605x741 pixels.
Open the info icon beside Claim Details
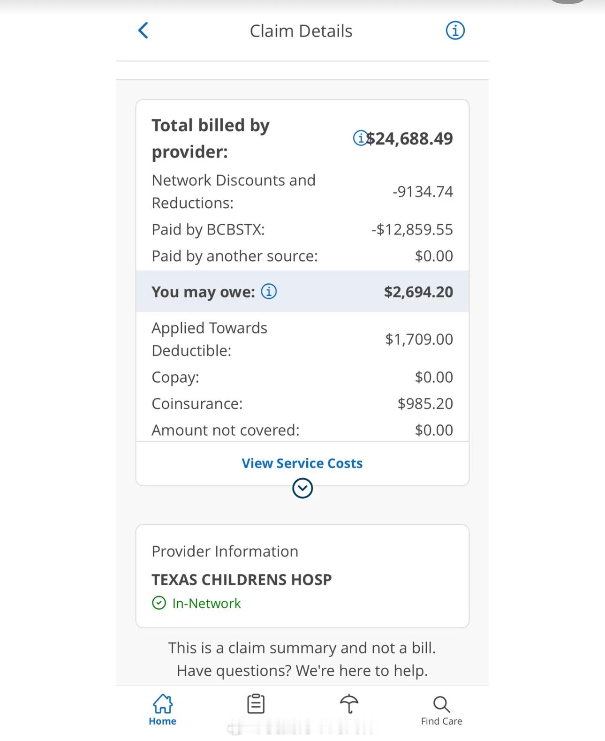tap(455, 30)
